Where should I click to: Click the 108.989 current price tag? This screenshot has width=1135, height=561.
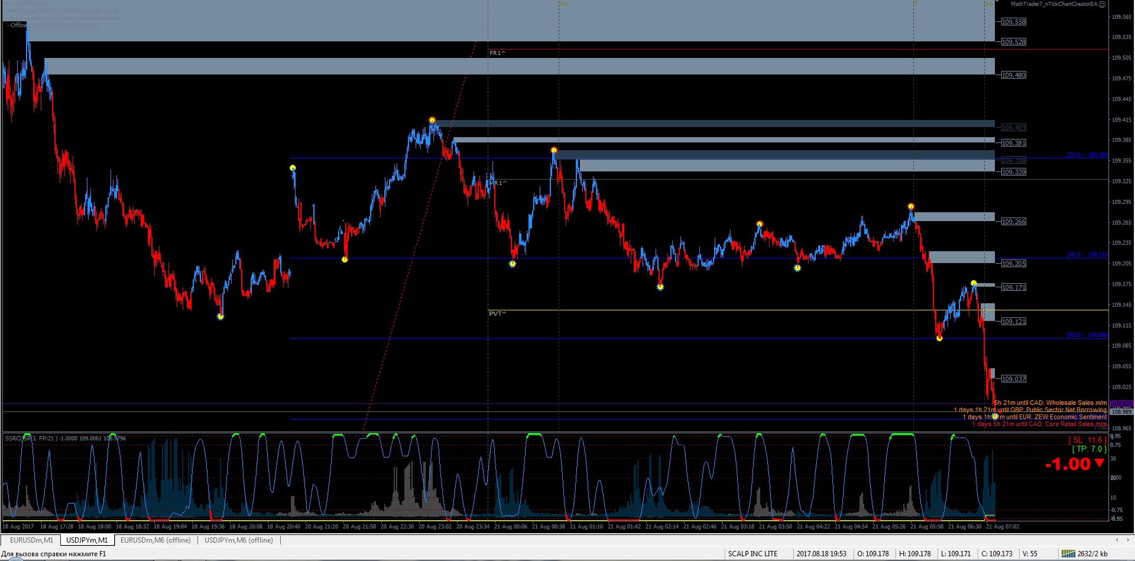tap(1121, 411)
